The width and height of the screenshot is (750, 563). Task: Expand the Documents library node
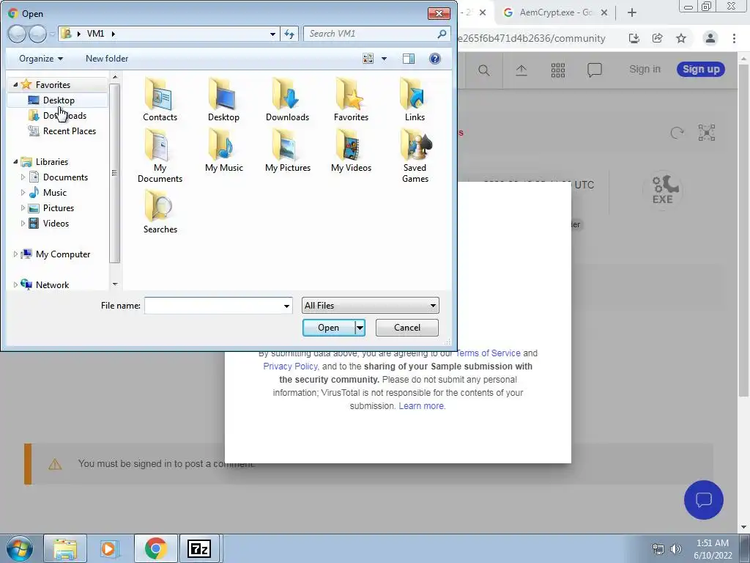[23, 177]
